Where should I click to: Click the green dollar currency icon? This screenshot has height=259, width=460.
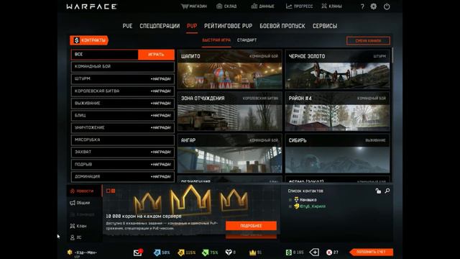pyautogui.click(x=289, y=253)
